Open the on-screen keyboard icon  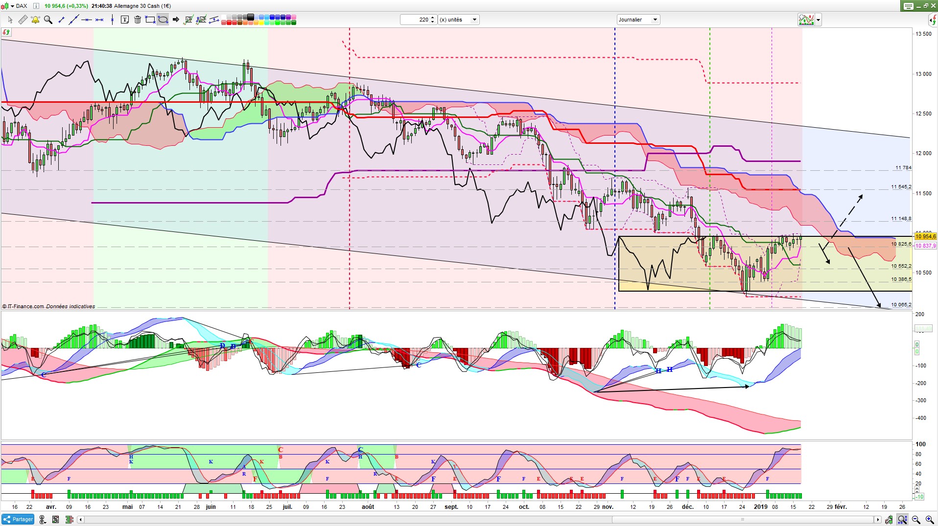[x=909, y=6]
